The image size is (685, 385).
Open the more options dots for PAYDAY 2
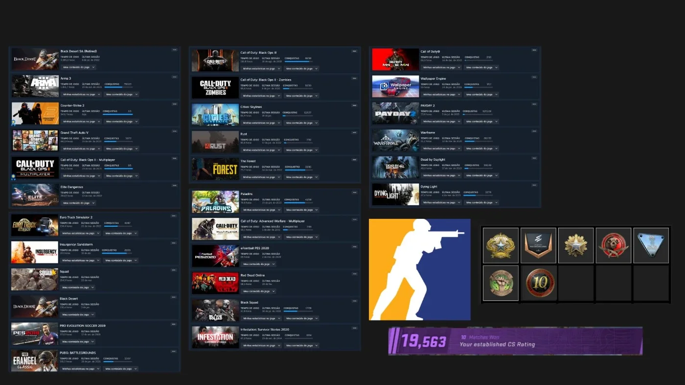click(534, 104)
